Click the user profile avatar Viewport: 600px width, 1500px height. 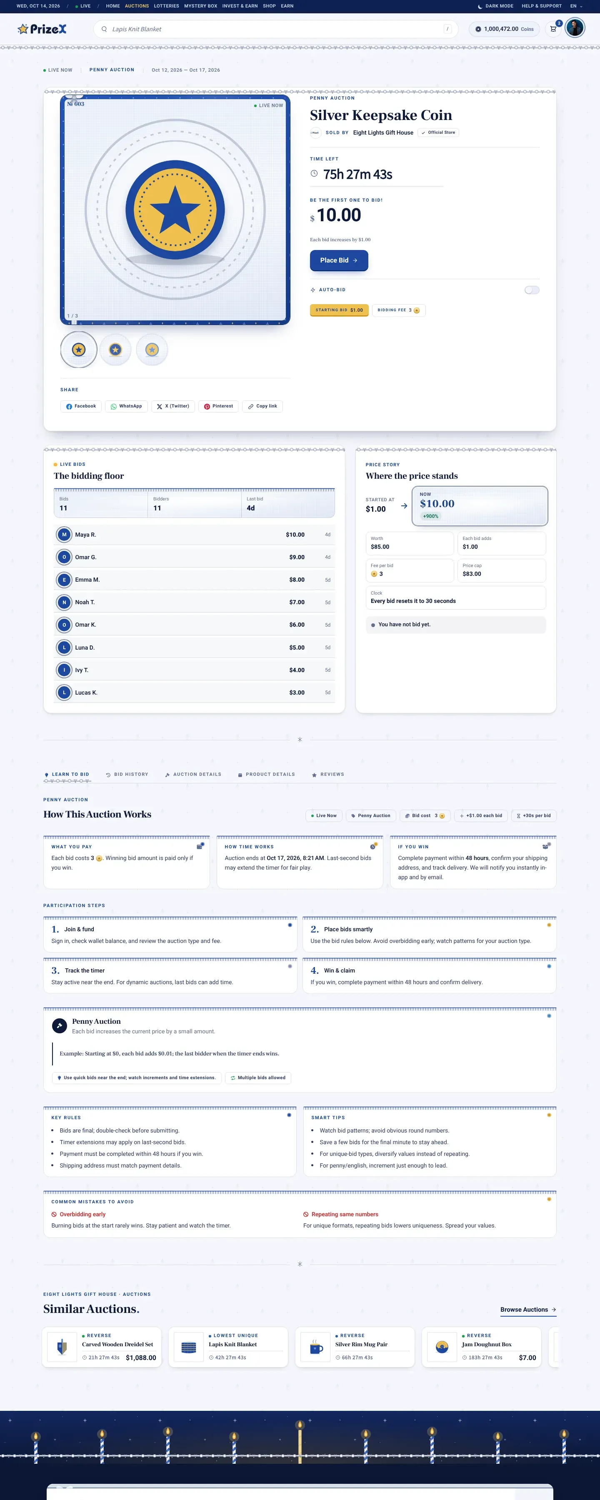coord(574,28)
